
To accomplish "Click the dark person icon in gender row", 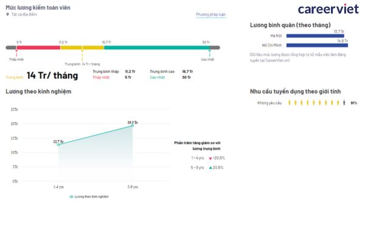I will [344, 103].
